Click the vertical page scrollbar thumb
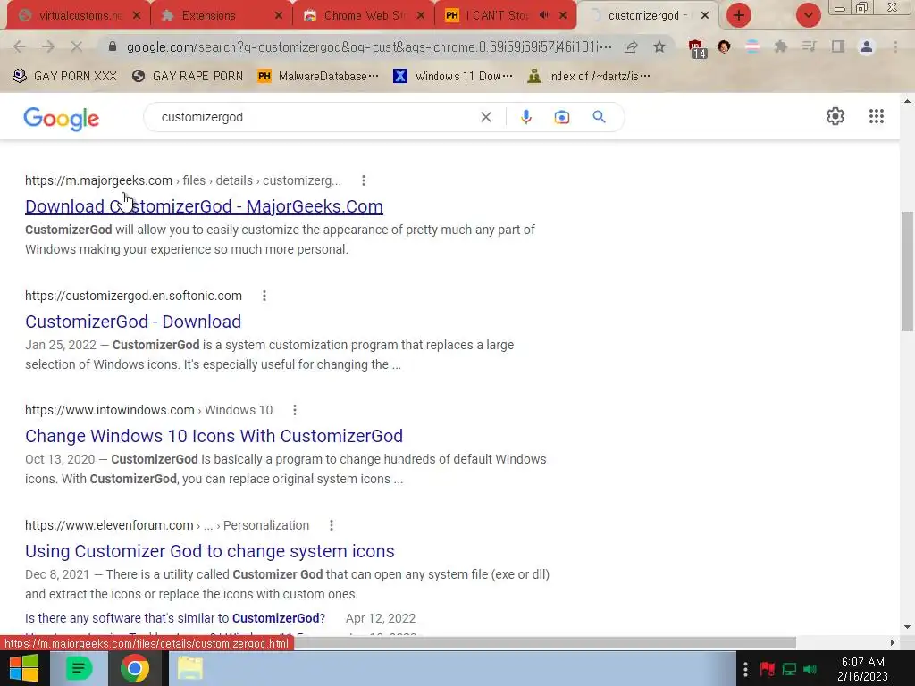This screenshot has width=915, height=686. (908, 272)
